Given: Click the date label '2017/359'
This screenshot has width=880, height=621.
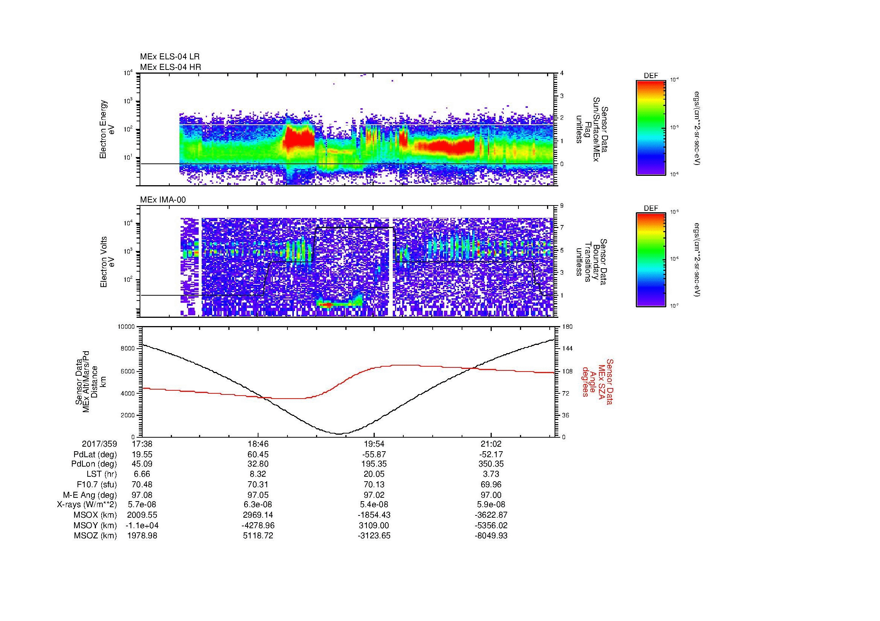Looking at the screenshot, I should coord(99,444).
